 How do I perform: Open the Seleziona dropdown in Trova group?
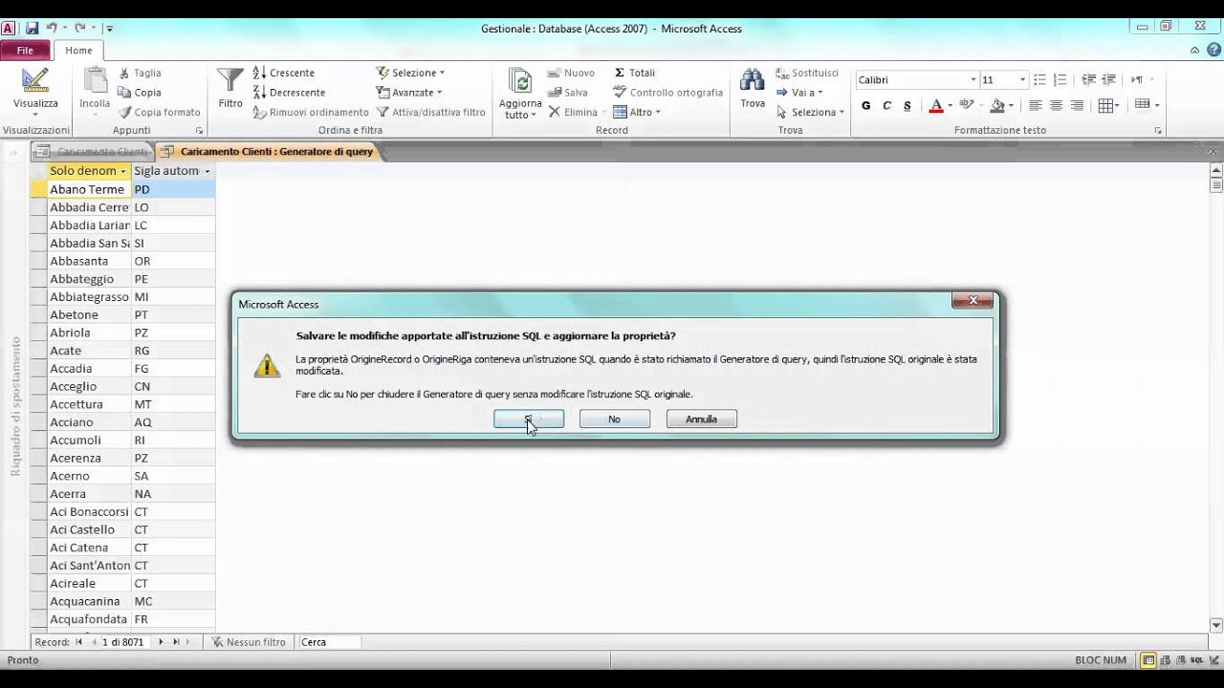click(811, 112)
